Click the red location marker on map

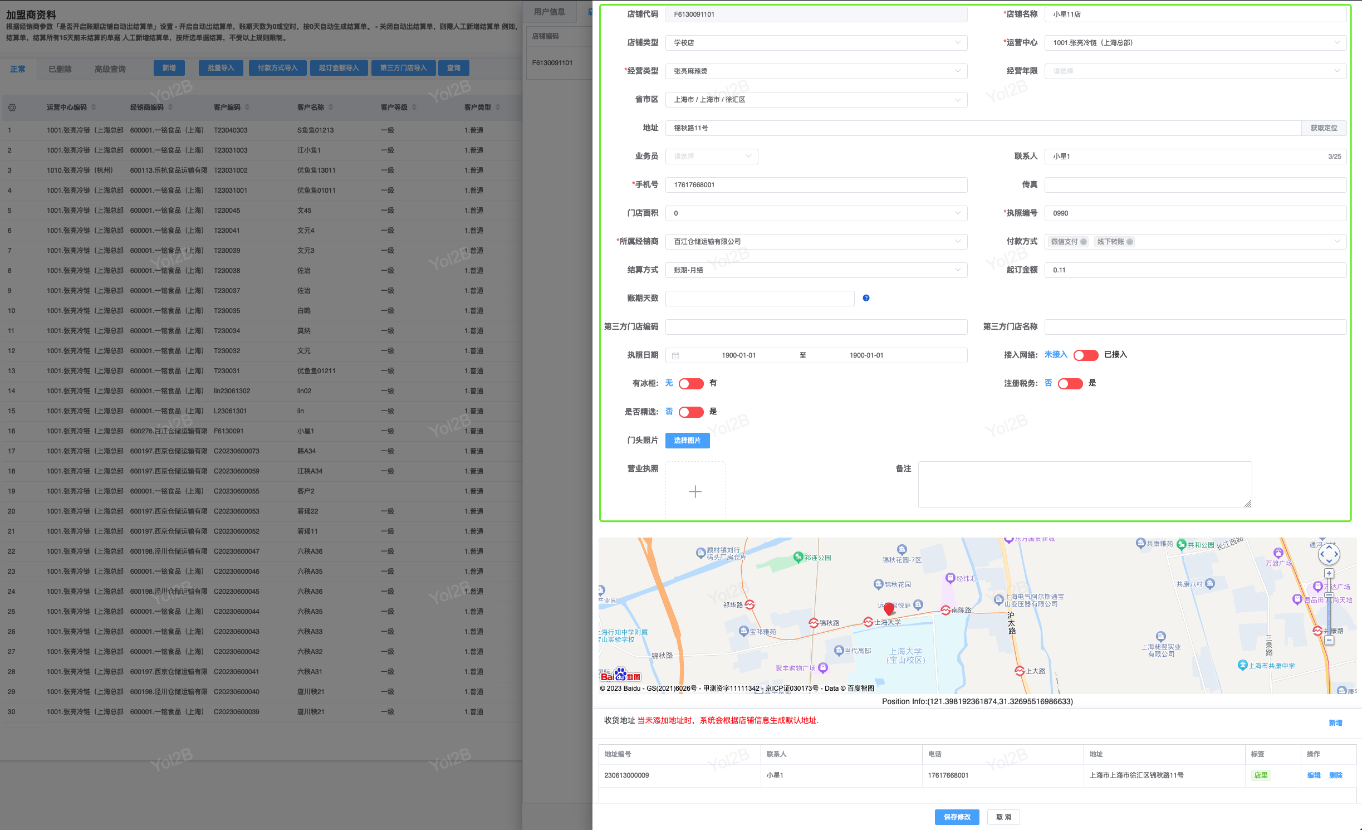tap(889, 608)
